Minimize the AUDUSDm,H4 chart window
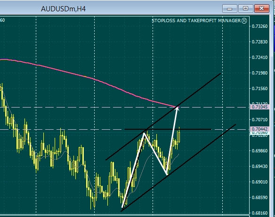Screen dimensions: 275x217 point(230,8)
